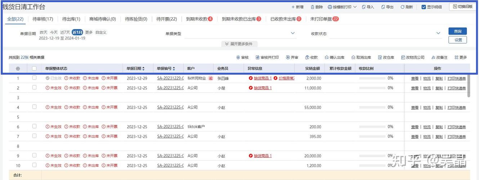The height and width of the screenshot is (180, 479).
Task: Click the 删除 trash icon
Action: point(312,7)
